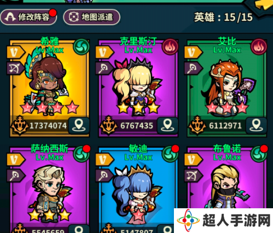Image resolution: width=273 pixels, height=233 pixels.
Task: Tap the location pin on 艾比's card
Action: (x=256, y=126)
